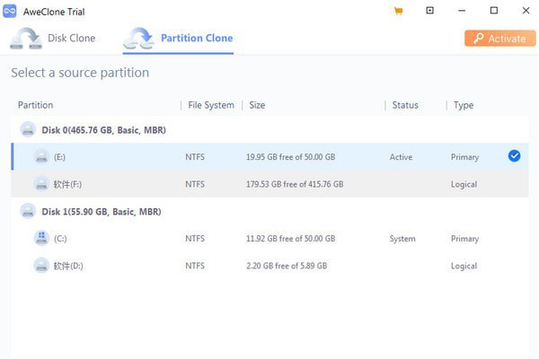Click the Disk 1 drive icon
Image resolution: width=539 pixels, height=359 pixels.
28,211
